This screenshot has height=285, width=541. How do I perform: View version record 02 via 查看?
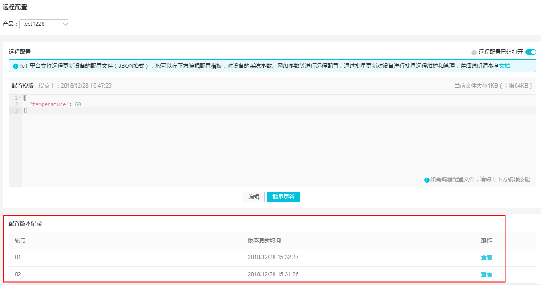pos(486,274)
